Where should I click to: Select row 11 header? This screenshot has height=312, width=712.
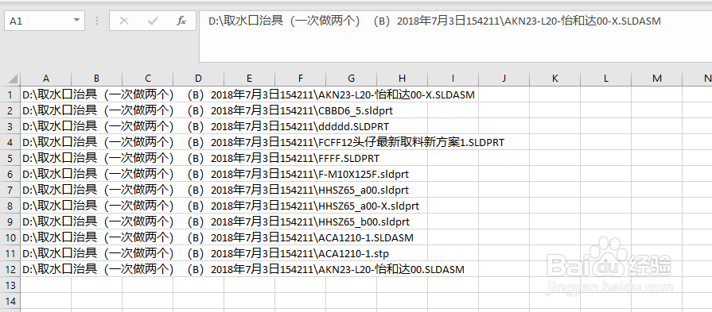[10, 253]
